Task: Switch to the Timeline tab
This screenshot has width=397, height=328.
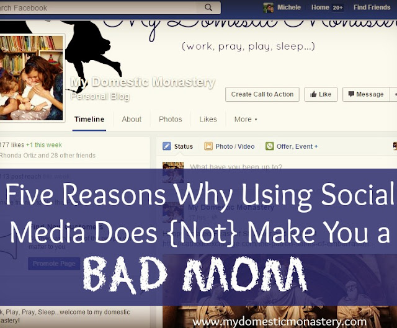Action: (89, 119)
